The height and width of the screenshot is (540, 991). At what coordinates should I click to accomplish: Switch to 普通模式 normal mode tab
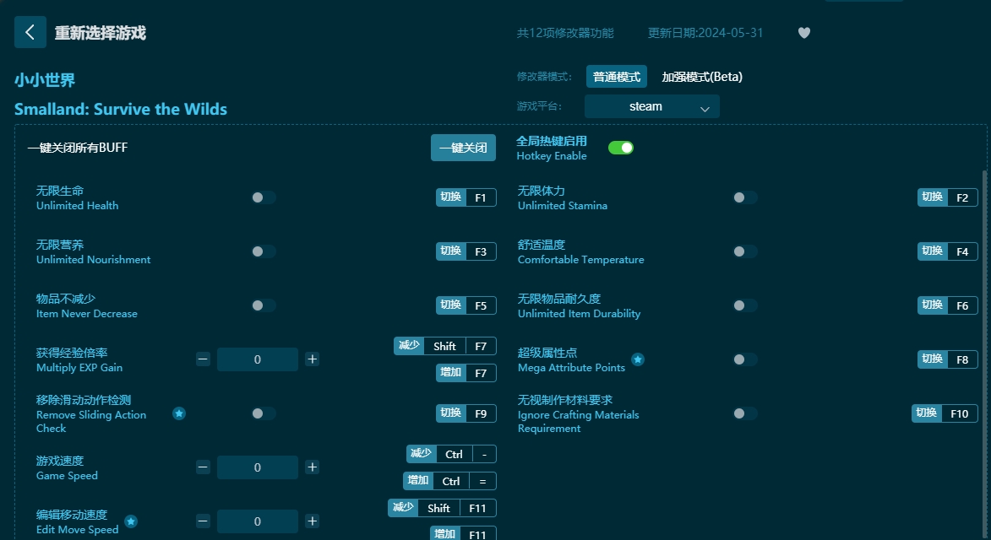[x=616, y=77]
